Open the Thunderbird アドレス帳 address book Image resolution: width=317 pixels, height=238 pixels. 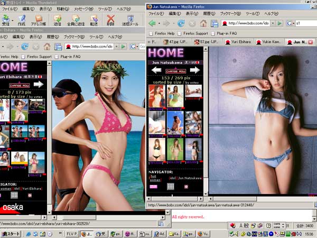[39, 20]
